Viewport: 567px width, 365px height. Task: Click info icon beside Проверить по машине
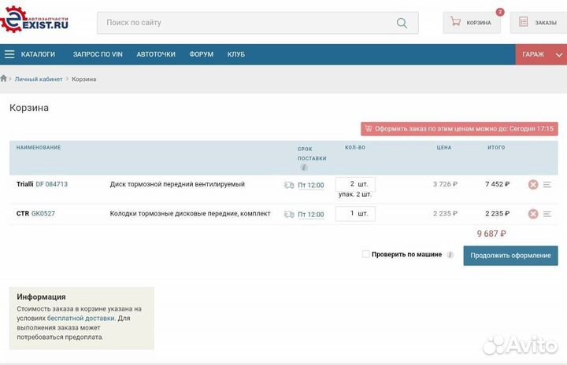click(450, 255)
